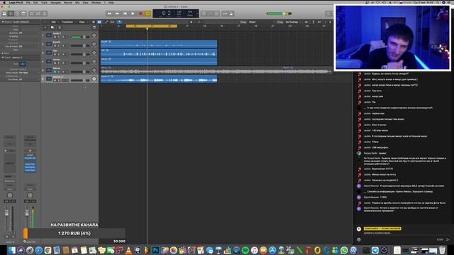Open Quick Help from the toolbar

17,13
